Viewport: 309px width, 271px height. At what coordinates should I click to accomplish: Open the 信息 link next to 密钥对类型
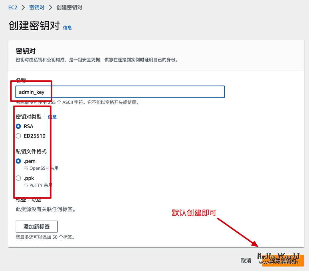[52, 117]
